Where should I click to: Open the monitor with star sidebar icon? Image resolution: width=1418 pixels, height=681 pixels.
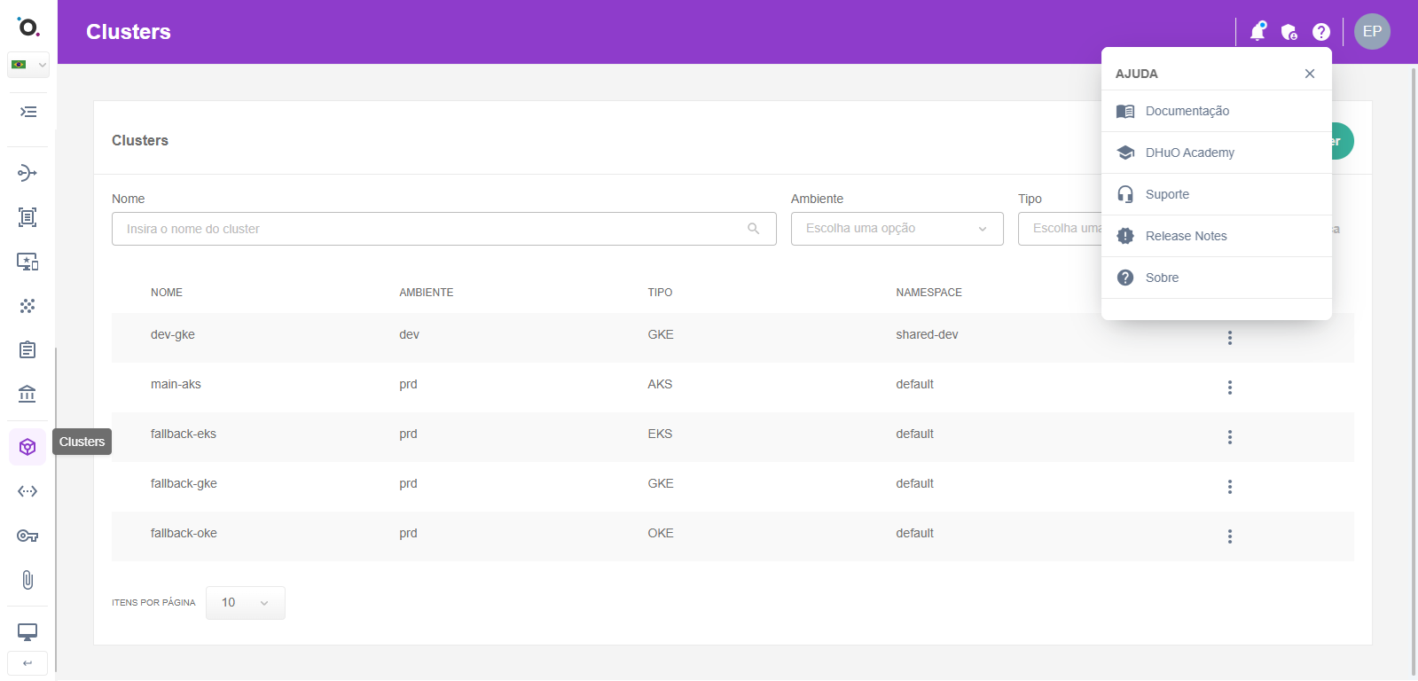[x=27, y=262]
